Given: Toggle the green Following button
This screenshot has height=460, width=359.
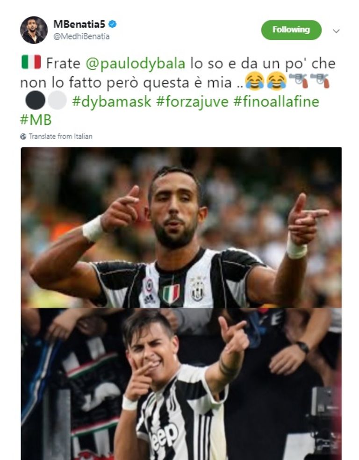Looking at the screenshot, I should [291, 30].
